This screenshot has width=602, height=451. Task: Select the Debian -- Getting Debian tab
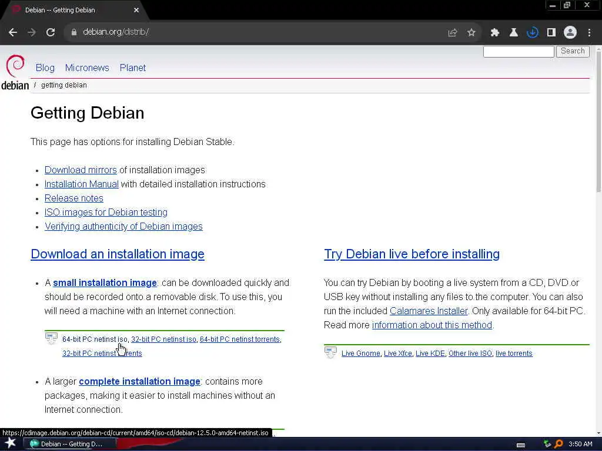click(73, 11)
